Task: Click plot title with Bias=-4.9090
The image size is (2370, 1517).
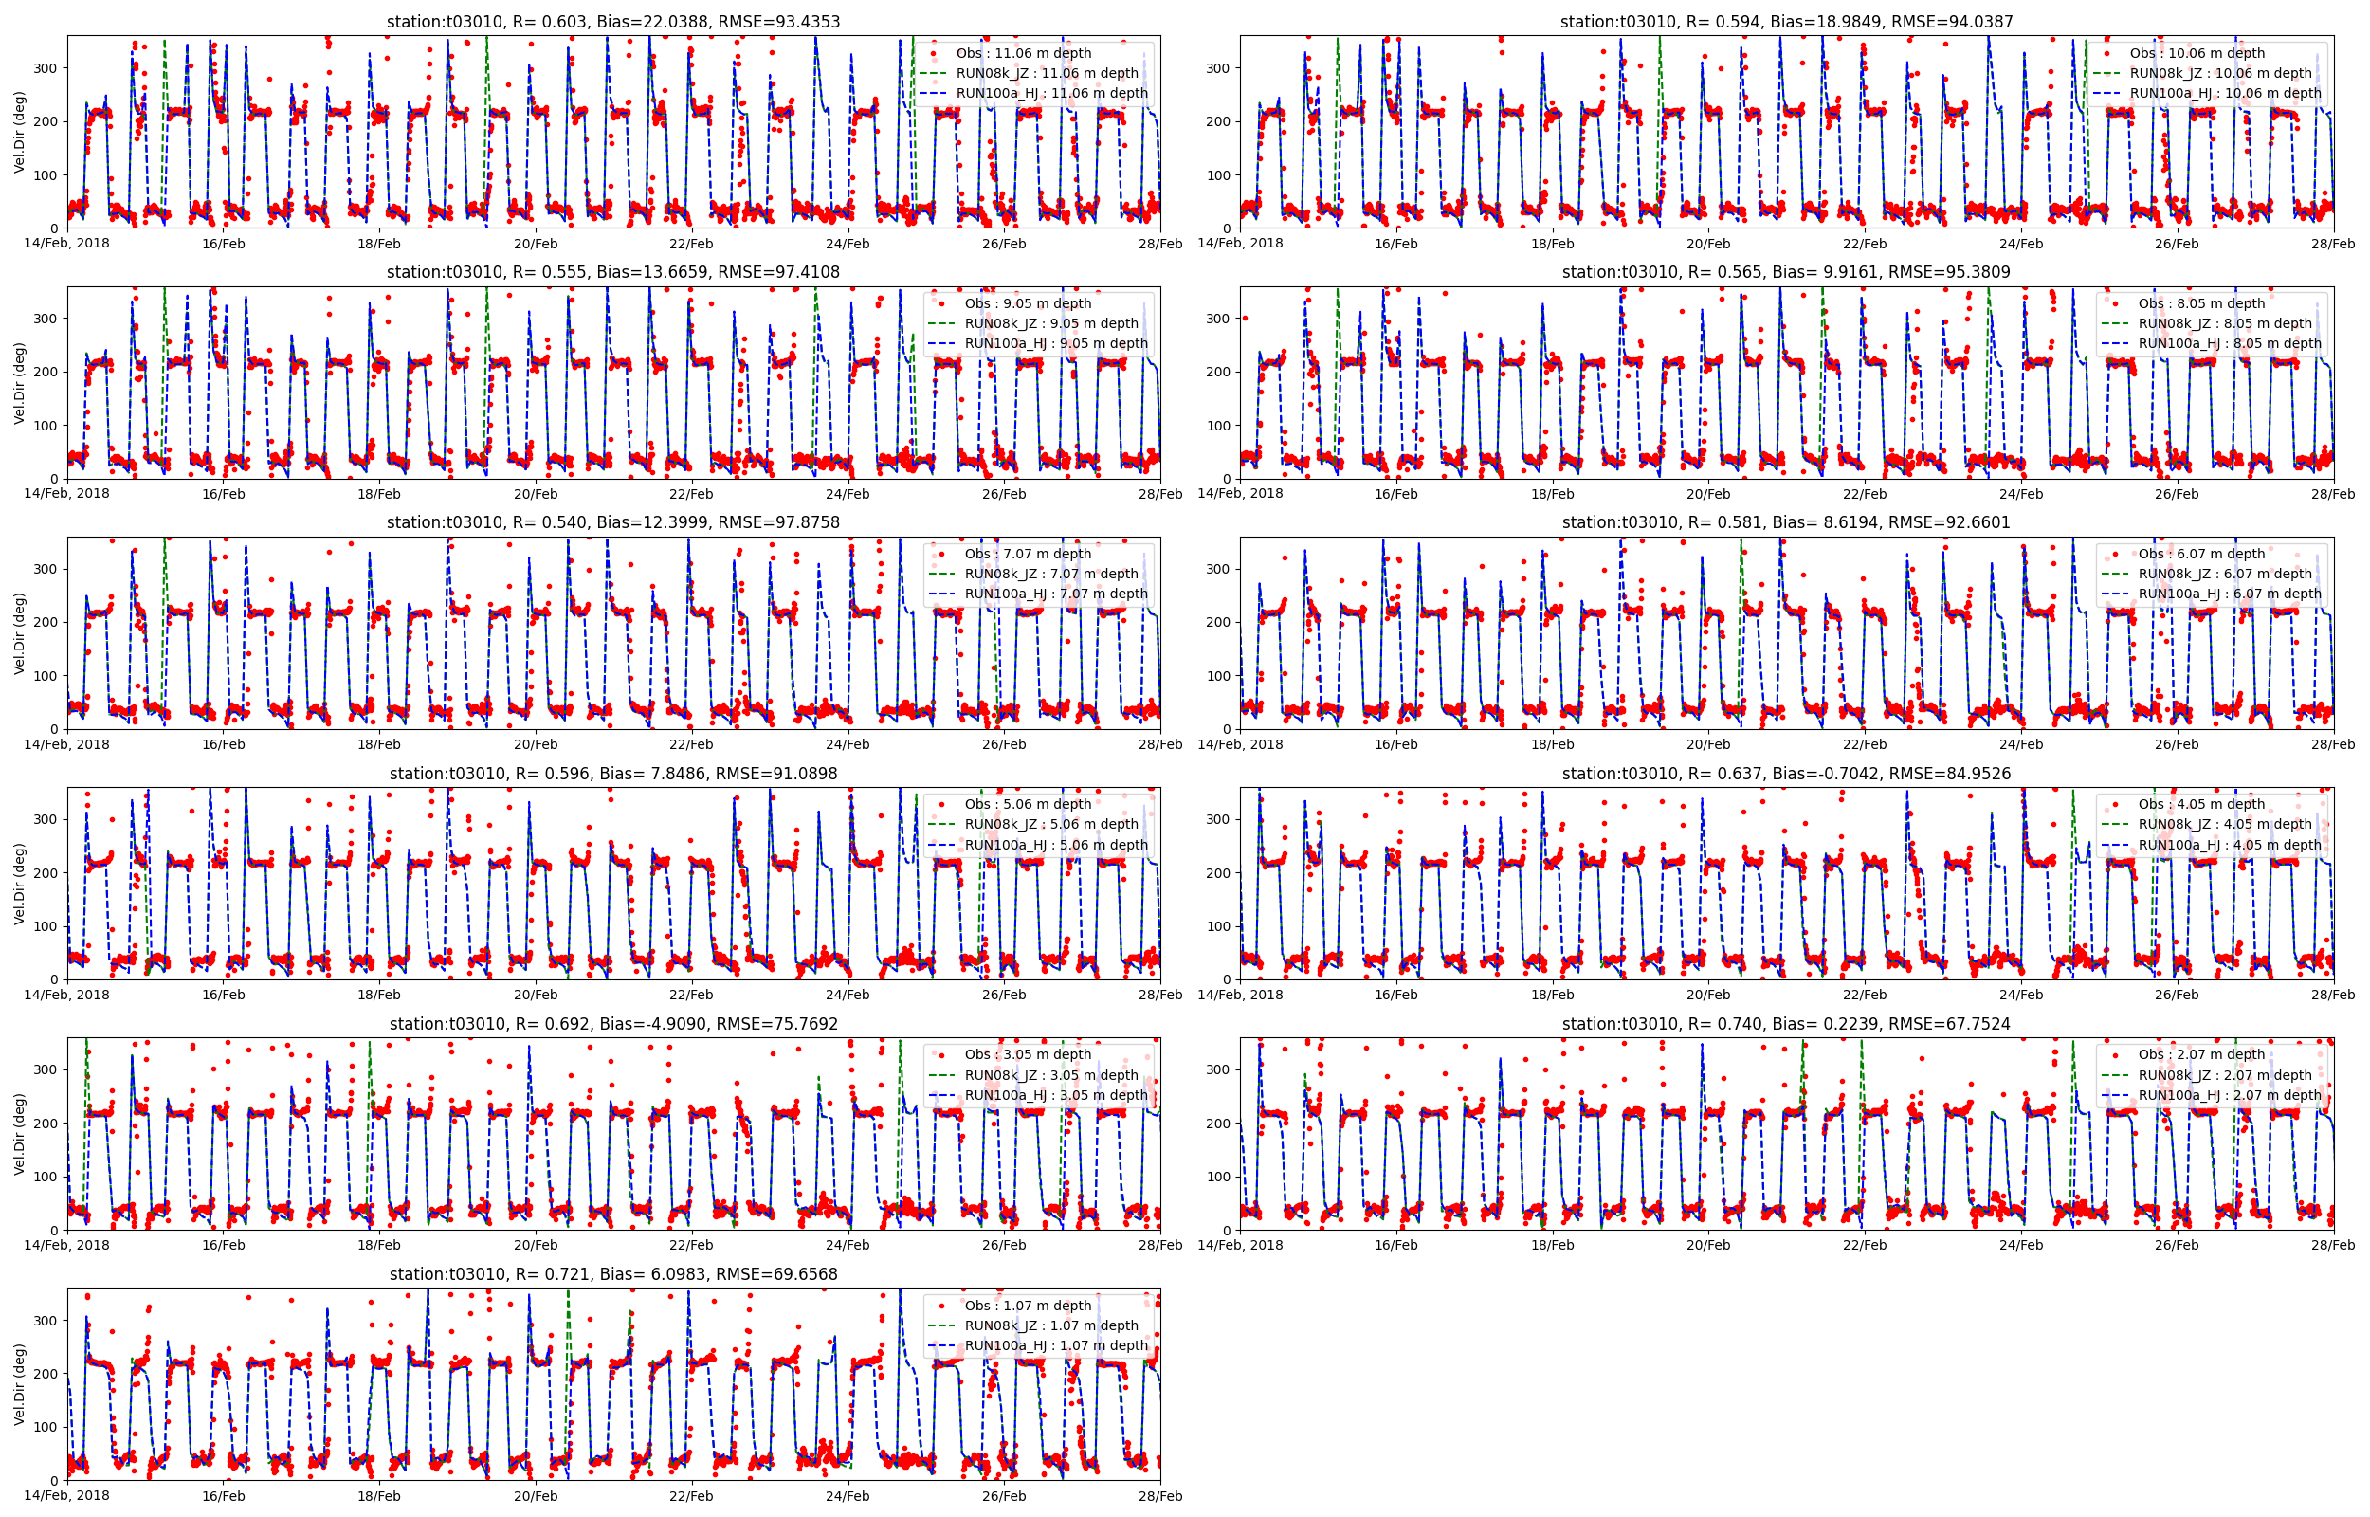Action: pyautogui.click(x=612, y=1025)
